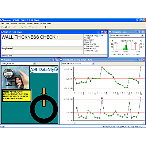The width and height of the screenshot is (146, 146).
Task: Select red out-of-control diamond point on moving range chart
Action: point(102,98)
